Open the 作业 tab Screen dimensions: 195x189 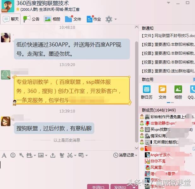94,19
